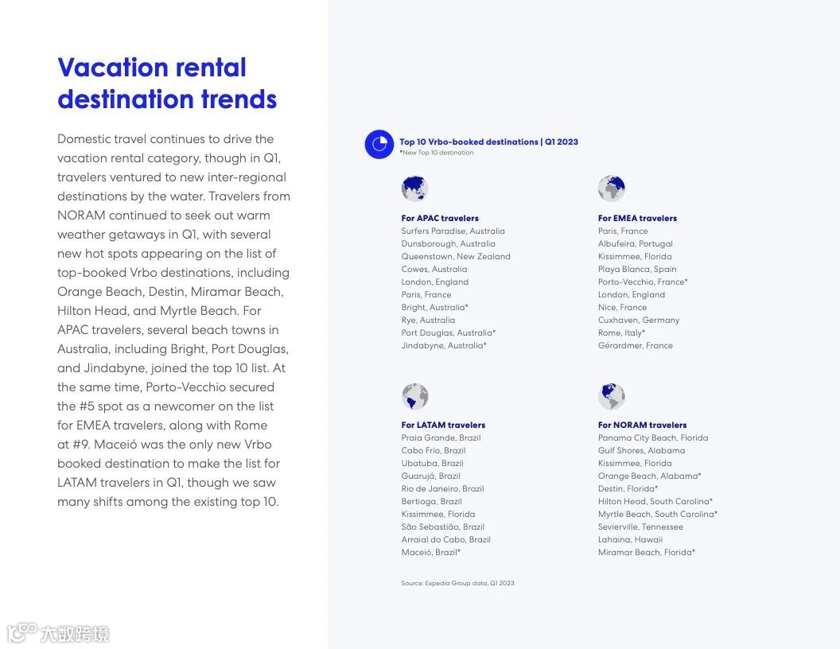
Task: Select 'Top 10 Vrbo-booked destinations | Q1 2023' title
Action: (x=488, y=142)
